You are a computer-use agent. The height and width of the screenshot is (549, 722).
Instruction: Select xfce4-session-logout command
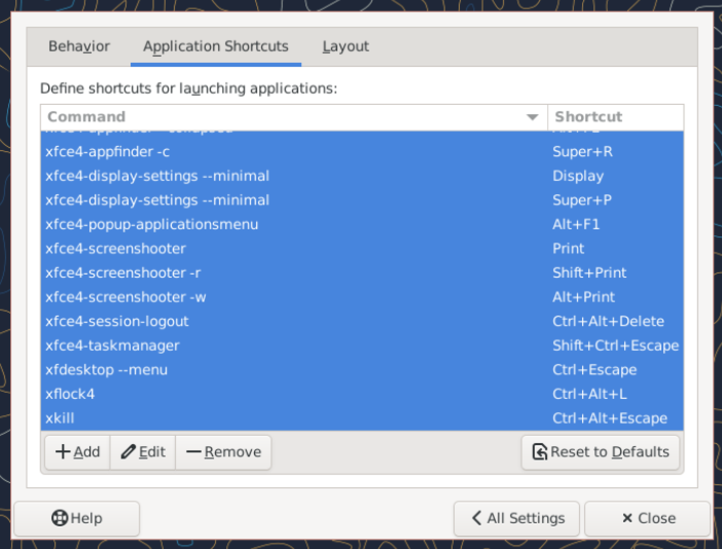[117, 321]
